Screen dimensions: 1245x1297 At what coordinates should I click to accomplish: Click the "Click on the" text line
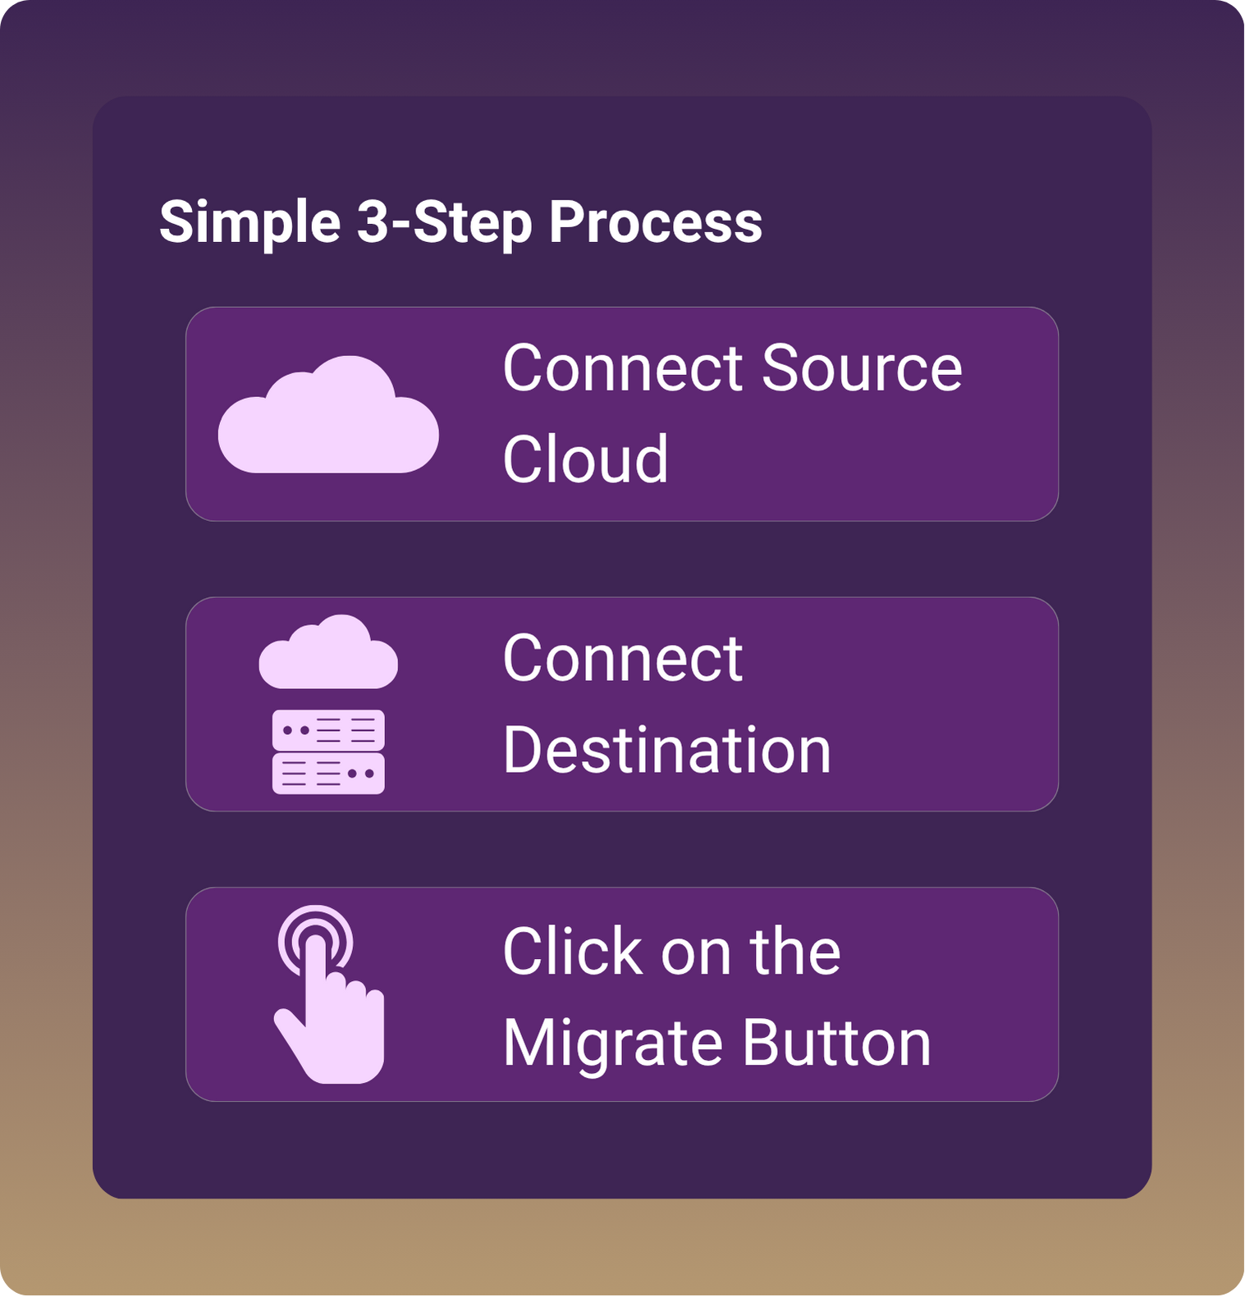671,952
